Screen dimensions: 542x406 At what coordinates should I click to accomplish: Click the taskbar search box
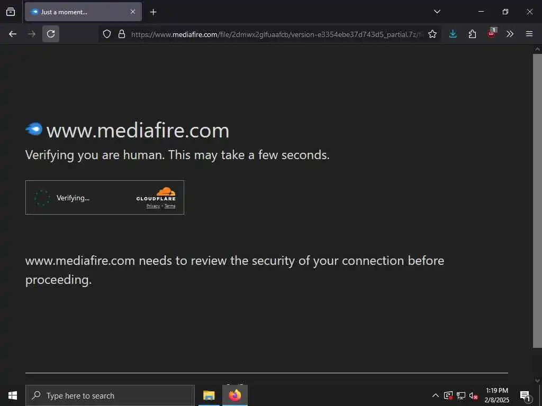point(110,395)
